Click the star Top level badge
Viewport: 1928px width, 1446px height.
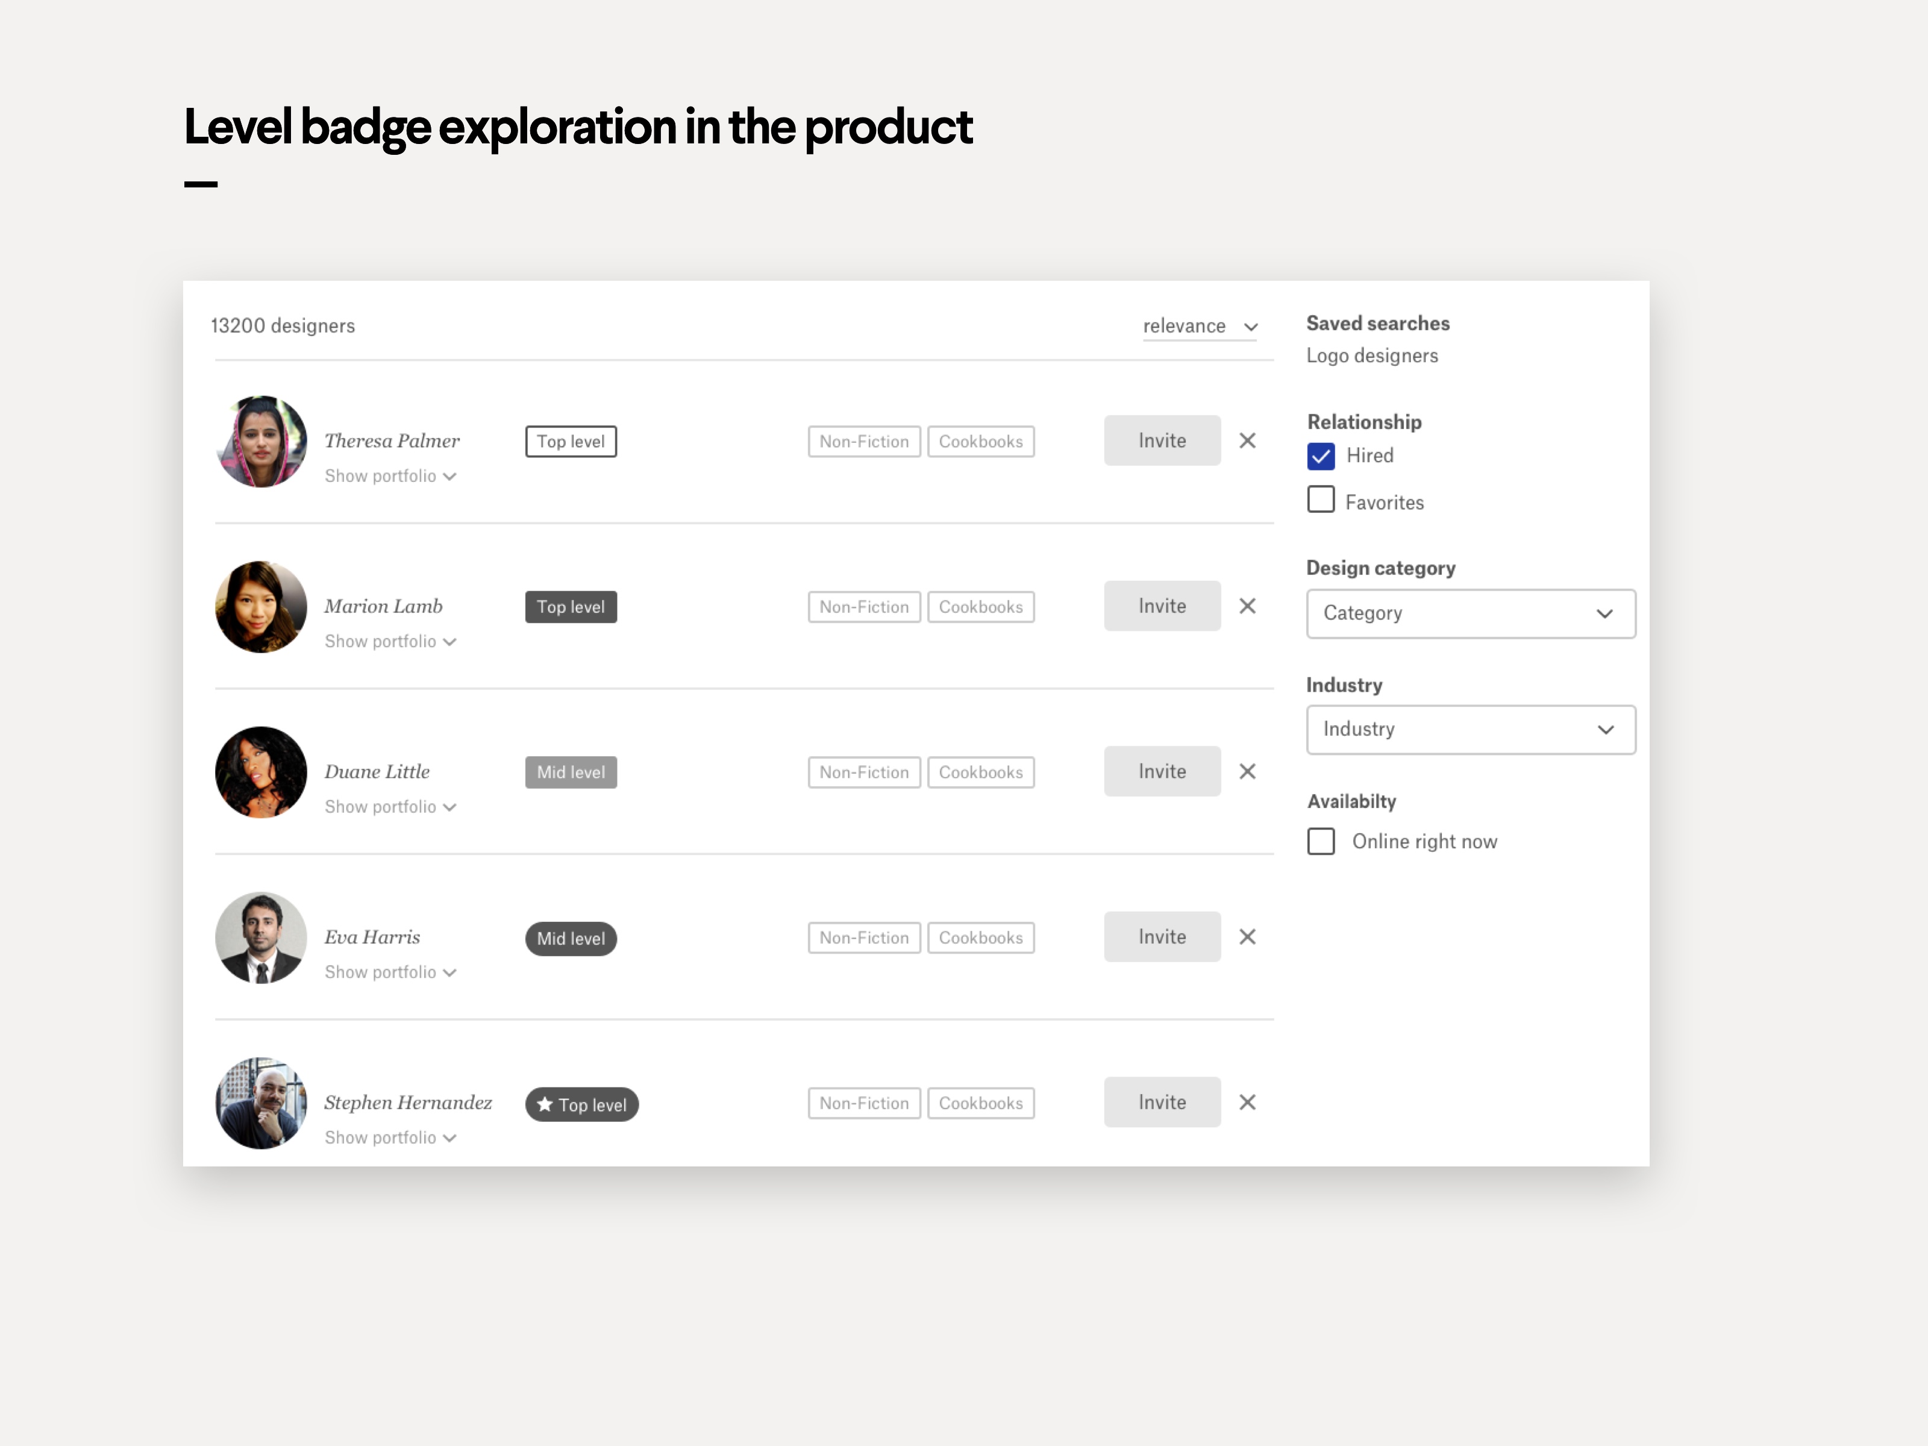(x=581, y=1105)
